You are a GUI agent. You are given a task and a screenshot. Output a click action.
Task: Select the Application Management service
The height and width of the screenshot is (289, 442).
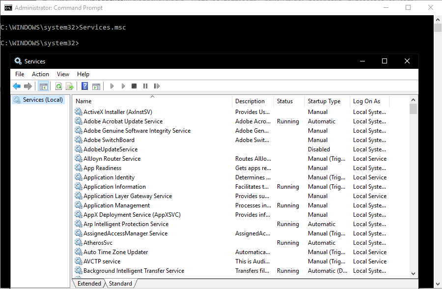(231, 205)
